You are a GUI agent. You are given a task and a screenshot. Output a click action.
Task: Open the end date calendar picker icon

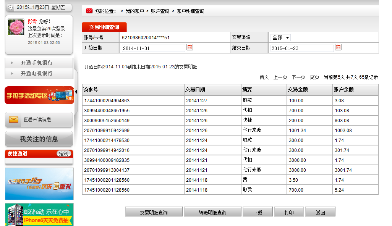[338, 47]
